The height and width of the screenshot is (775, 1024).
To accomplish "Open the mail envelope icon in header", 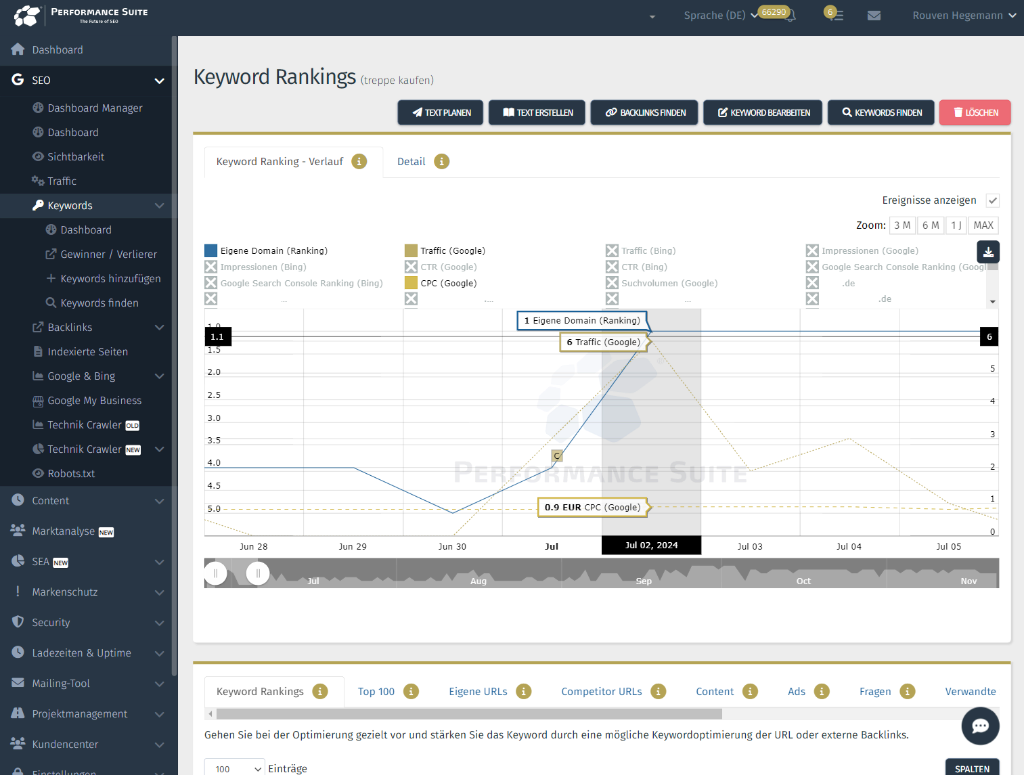I will [x=874, y=16].
